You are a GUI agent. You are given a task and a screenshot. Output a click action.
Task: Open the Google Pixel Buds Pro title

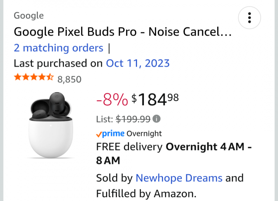(x=122, y=32)
